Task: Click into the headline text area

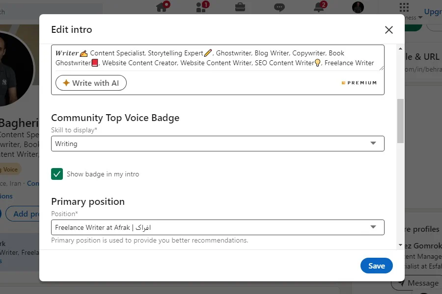Action: [218, 58]
